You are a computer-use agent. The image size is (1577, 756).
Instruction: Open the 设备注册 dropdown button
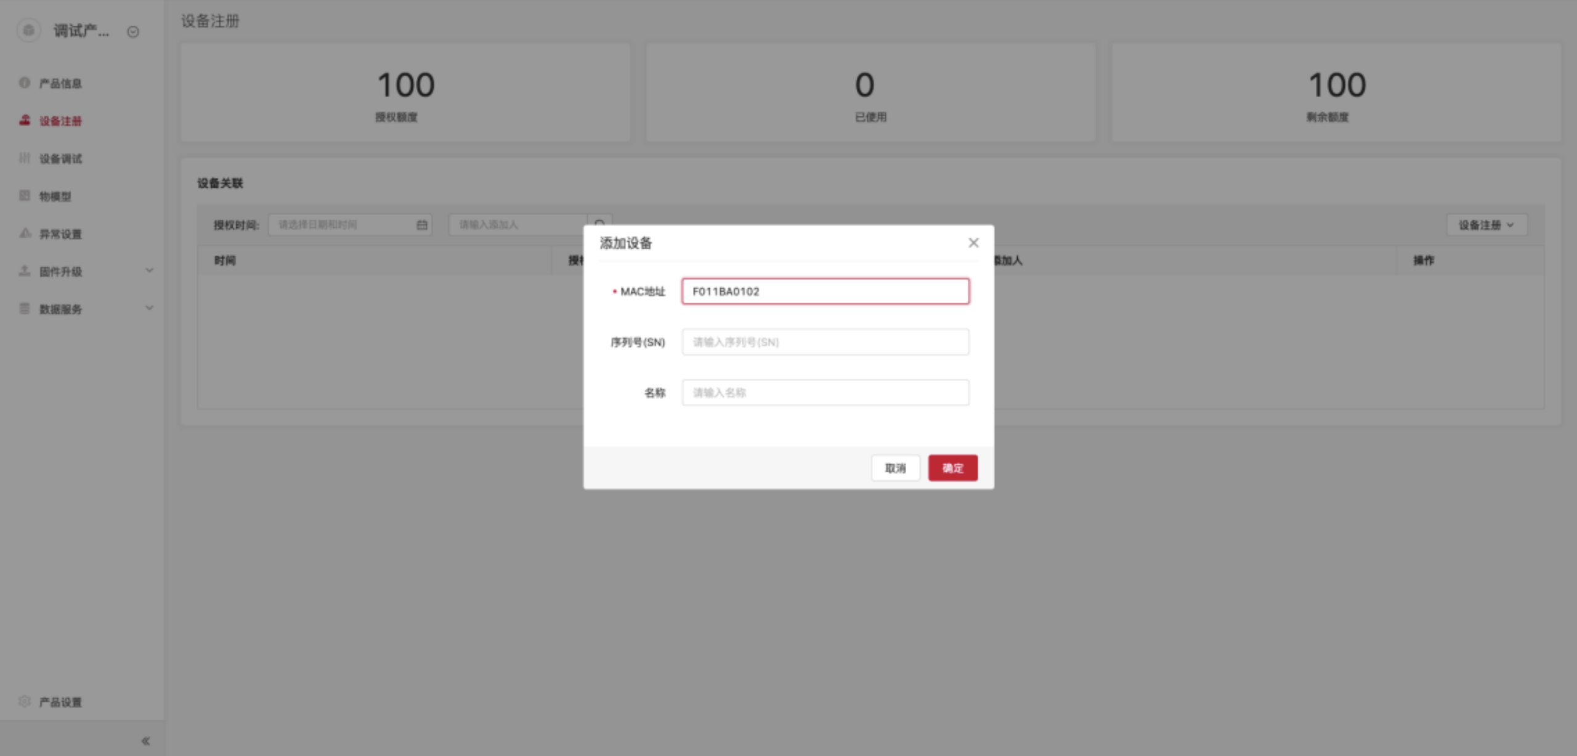click(1486, 225)
